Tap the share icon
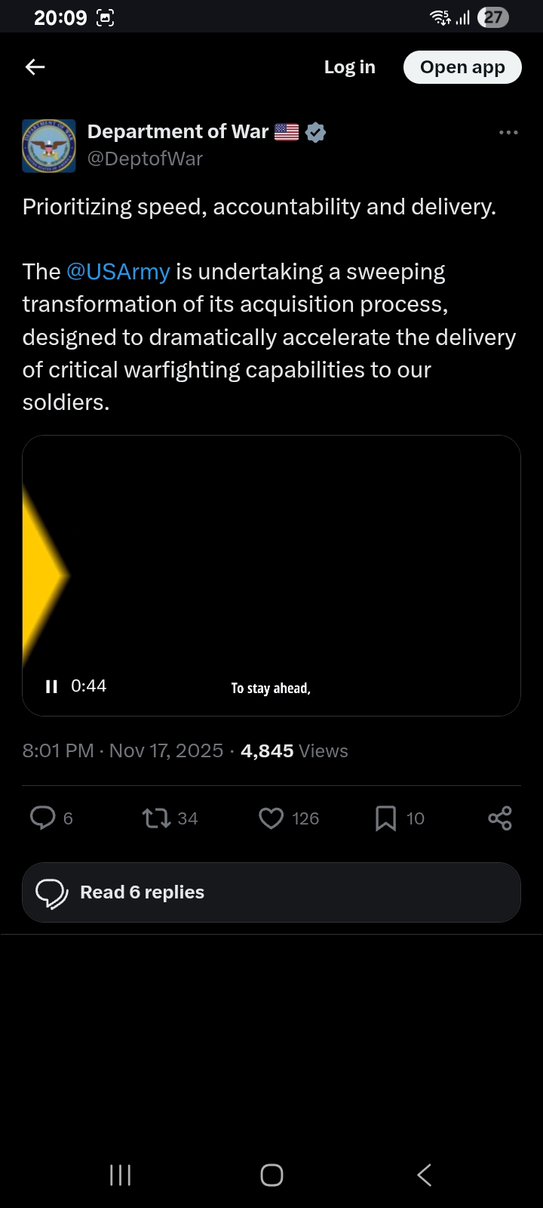 coord(499,818)
